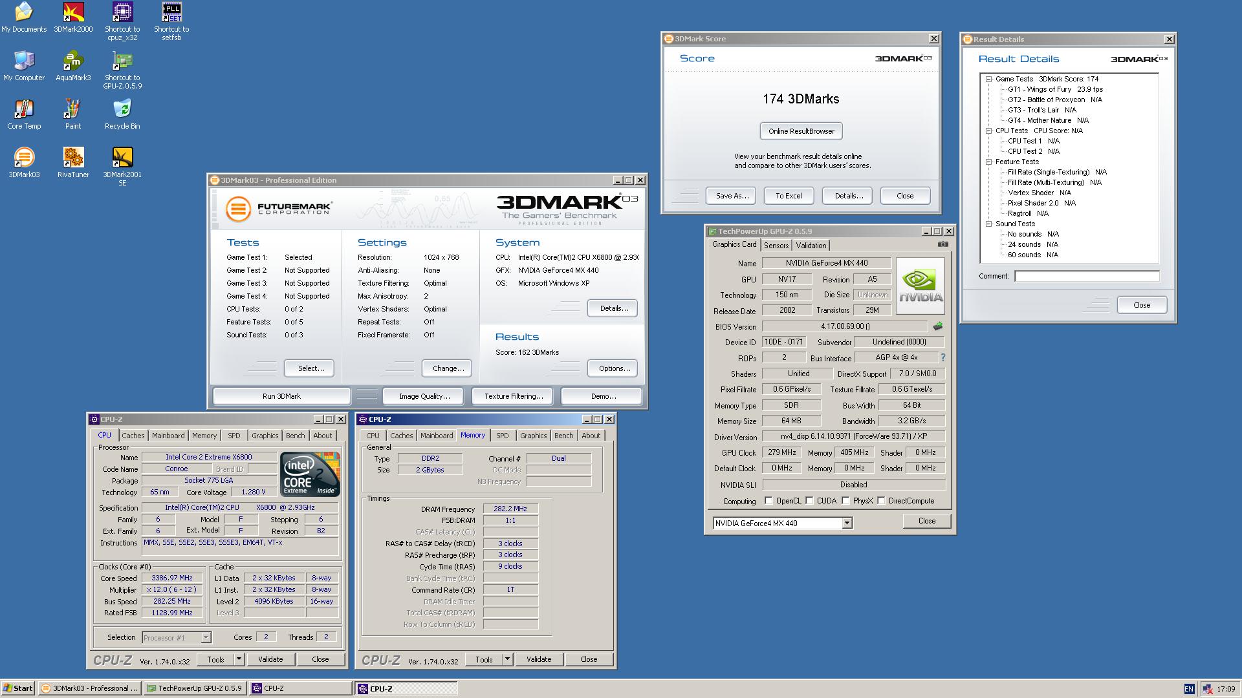Toggle the DirectCompute checkbox
The height and width of the screenshot is (698, 1242).
pyautogui.click(x=881, y=501)
